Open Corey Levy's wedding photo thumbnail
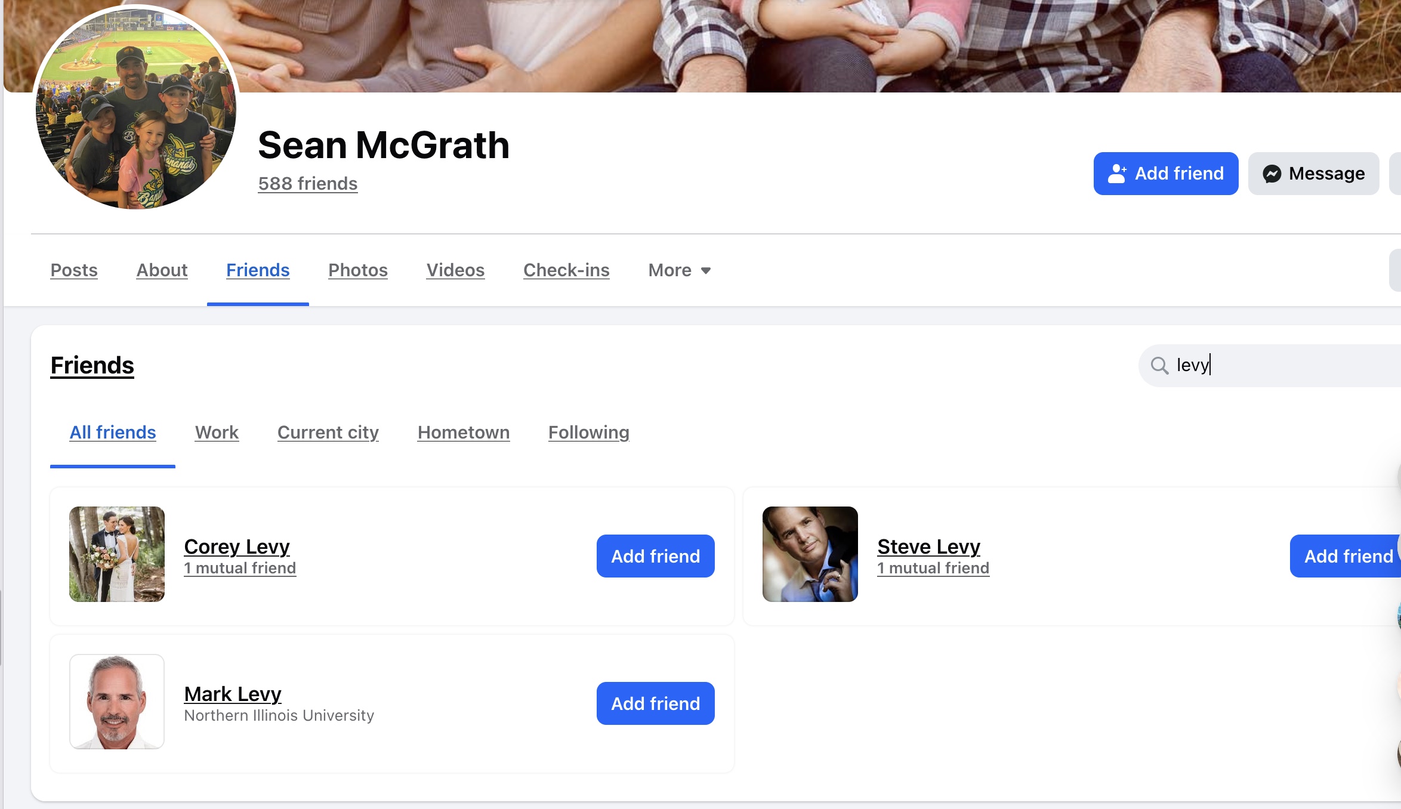This screenshot has height=809, width=1401. click(117, 554)
